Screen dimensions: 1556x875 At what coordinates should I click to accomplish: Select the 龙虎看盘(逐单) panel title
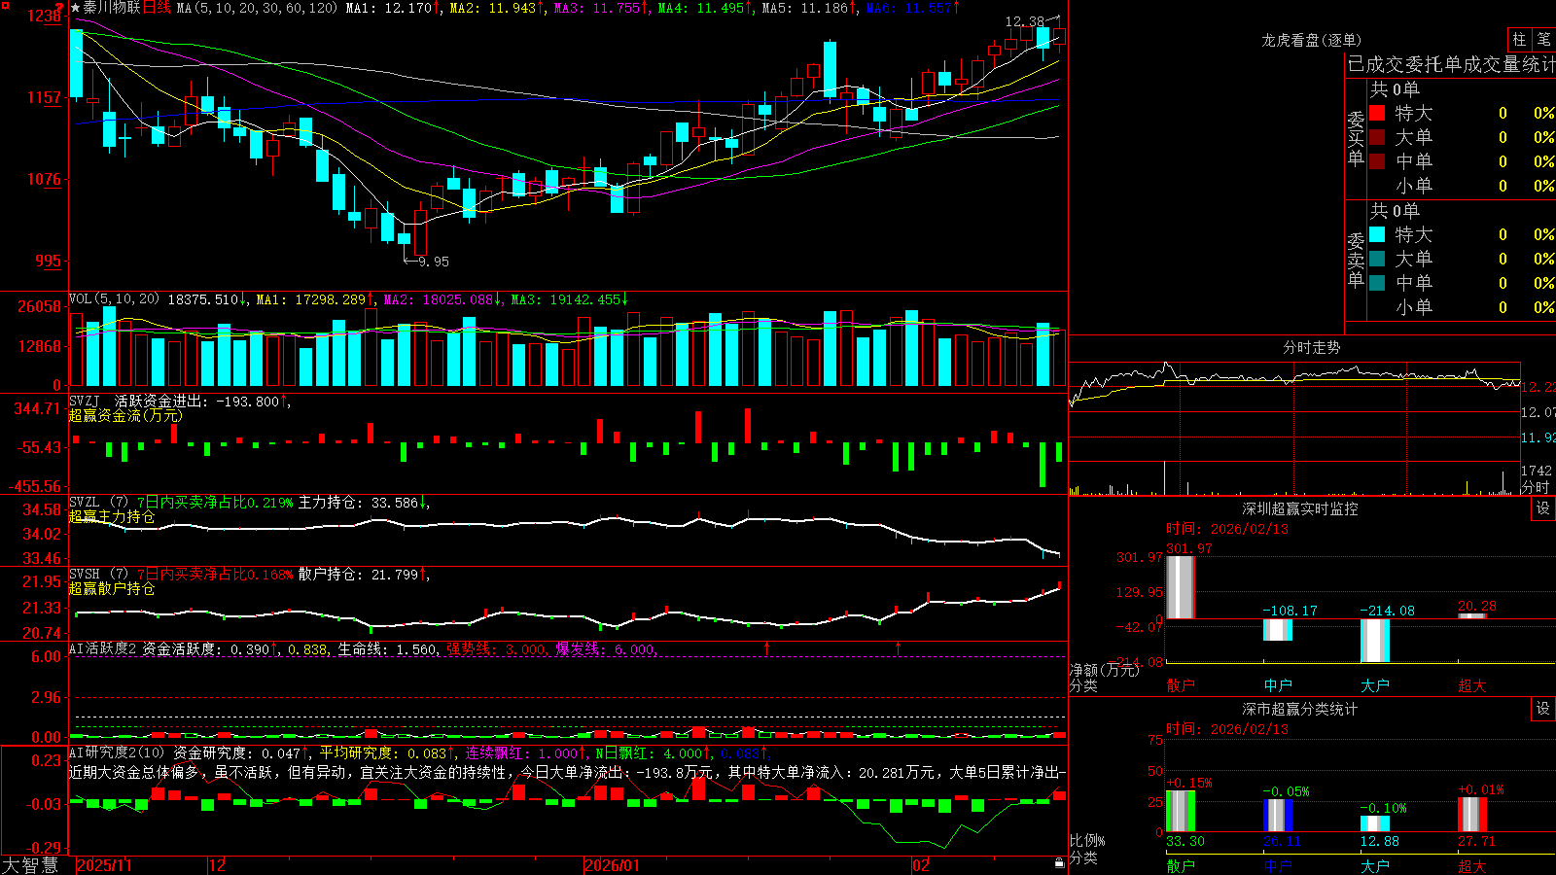[x=1311, y=40]
